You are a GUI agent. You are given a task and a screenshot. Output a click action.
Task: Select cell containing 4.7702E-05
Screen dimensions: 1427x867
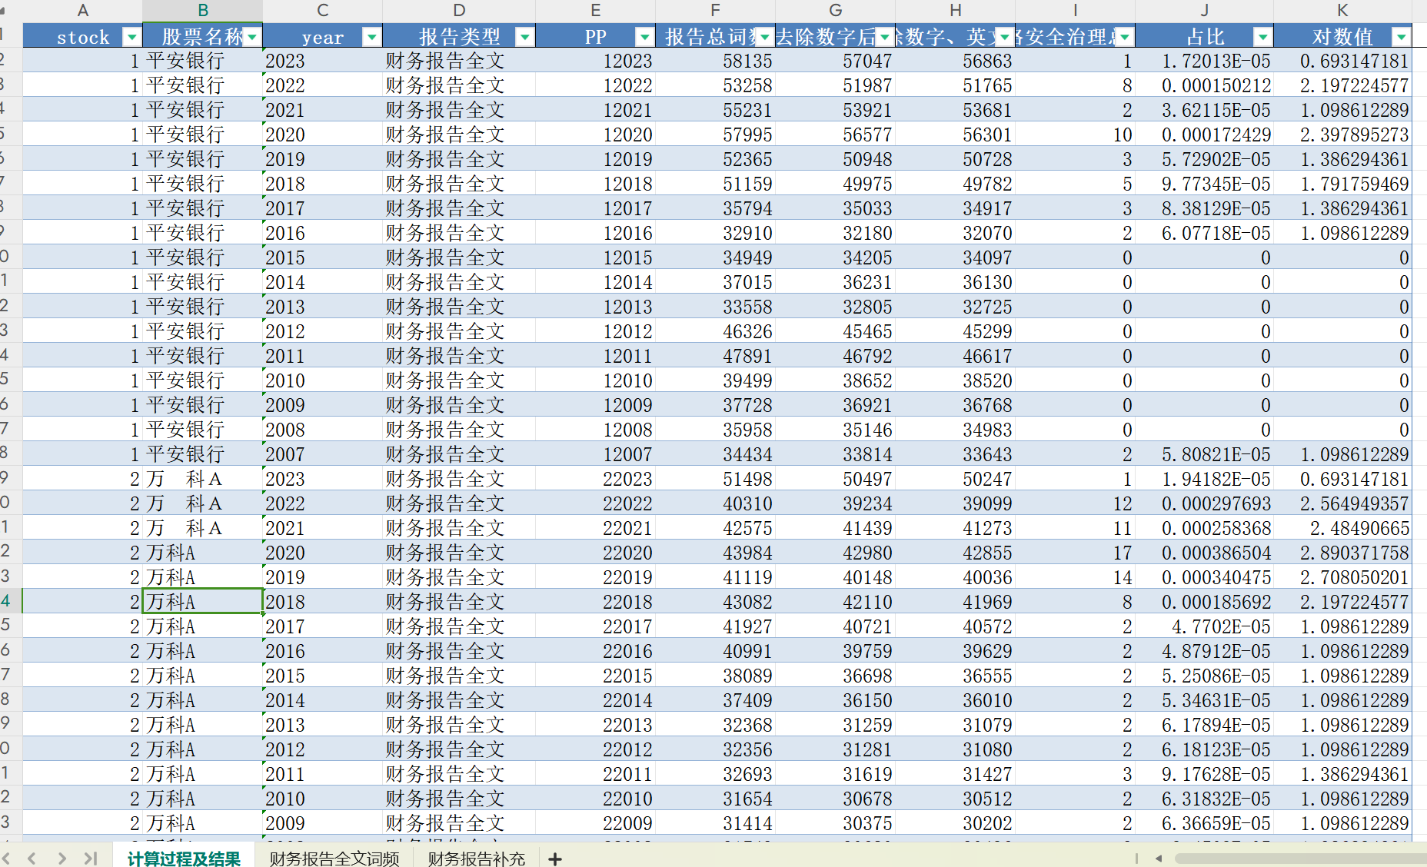point(1205,626)
